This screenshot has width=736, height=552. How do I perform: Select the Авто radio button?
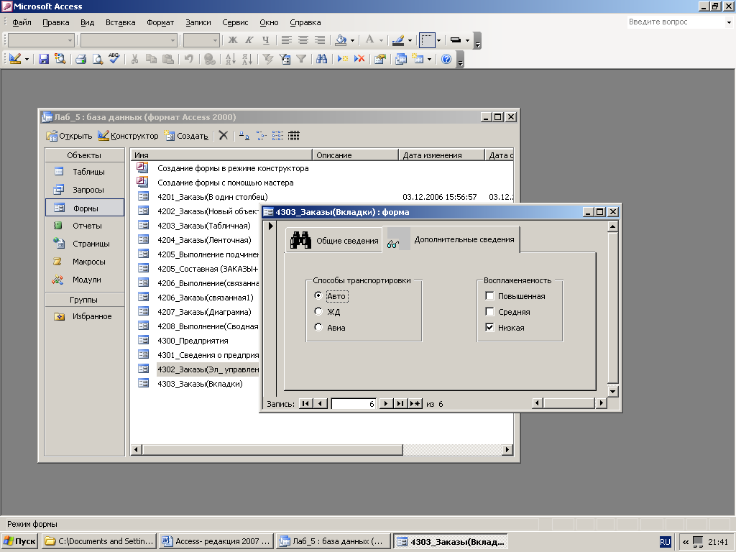pyautogui.click(x=318, y=295)
